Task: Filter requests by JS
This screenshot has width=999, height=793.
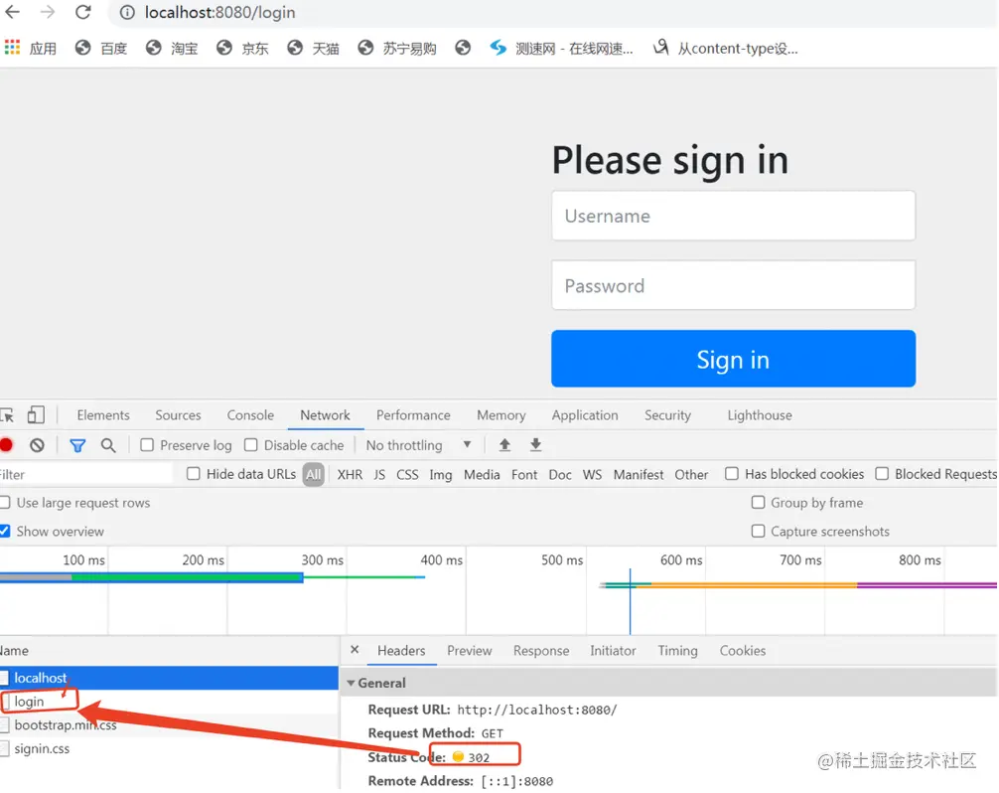Action: coord(379,474)
